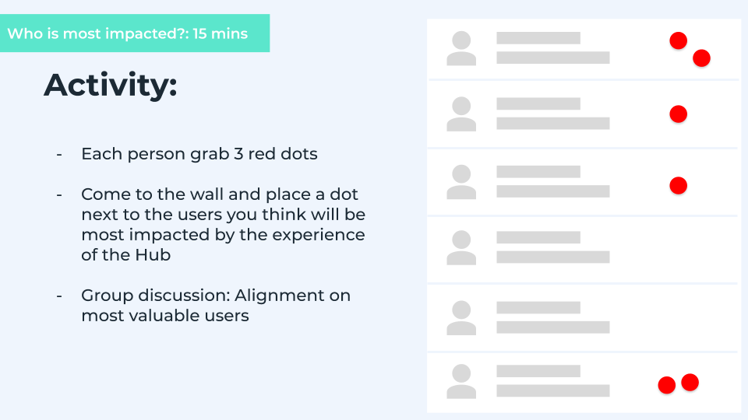748x420 pixels.
Task: Click the first user's avatar icon
Action: click(461, 48)
